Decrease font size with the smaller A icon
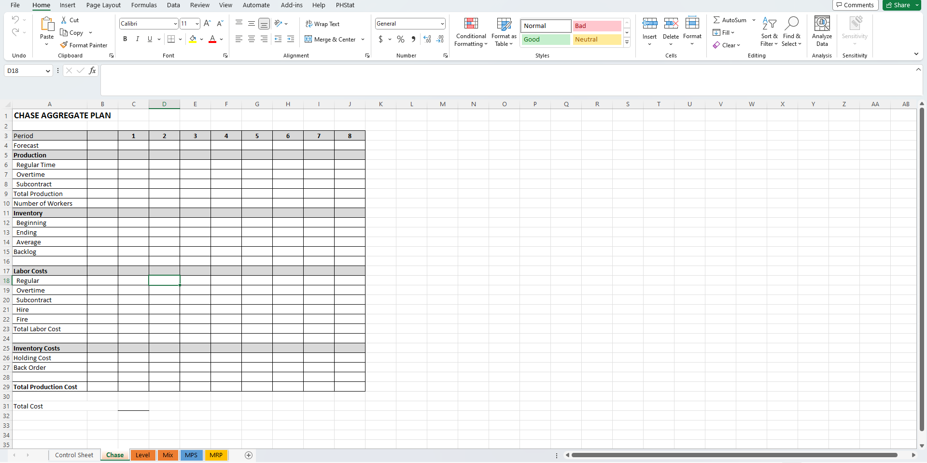This screenshot has height=463, width=927. 220,23
